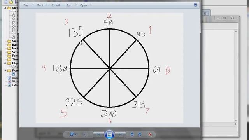Click the Open menu label
The width and height of the screenshot is (249, 140).
83,5
